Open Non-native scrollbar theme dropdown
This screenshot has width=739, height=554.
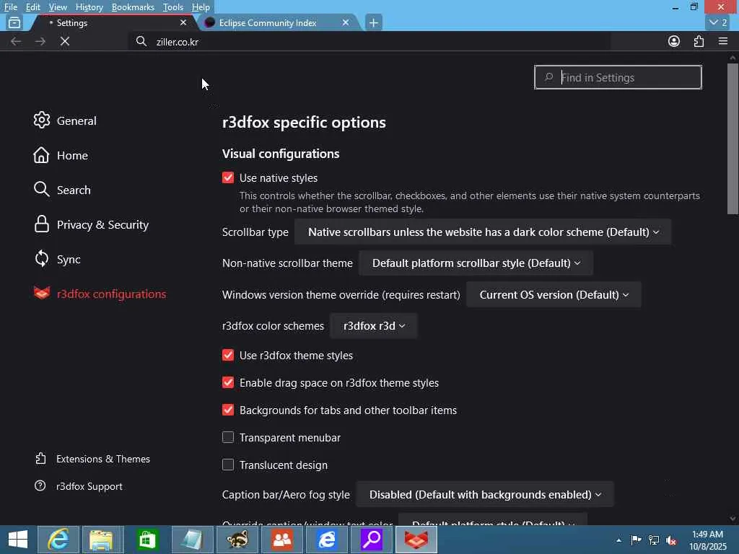click(476, 263)
